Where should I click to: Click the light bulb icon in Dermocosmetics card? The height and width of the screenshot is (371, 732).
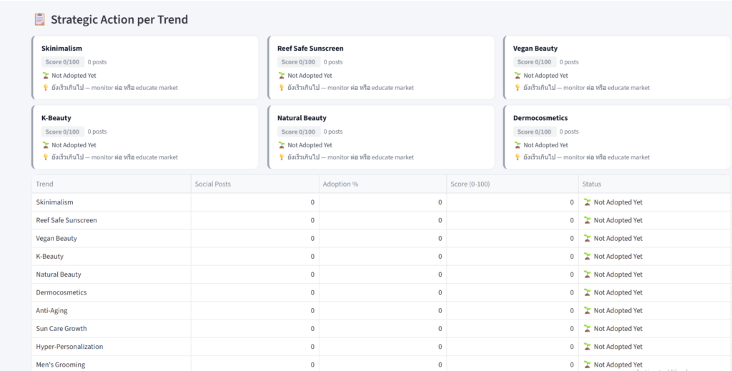pos(518,157)
